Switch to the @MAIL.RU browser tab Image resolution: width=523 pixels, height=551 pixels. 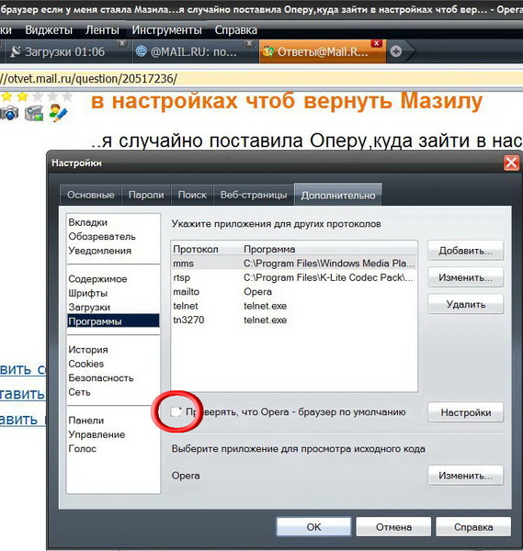click(193, 51)
